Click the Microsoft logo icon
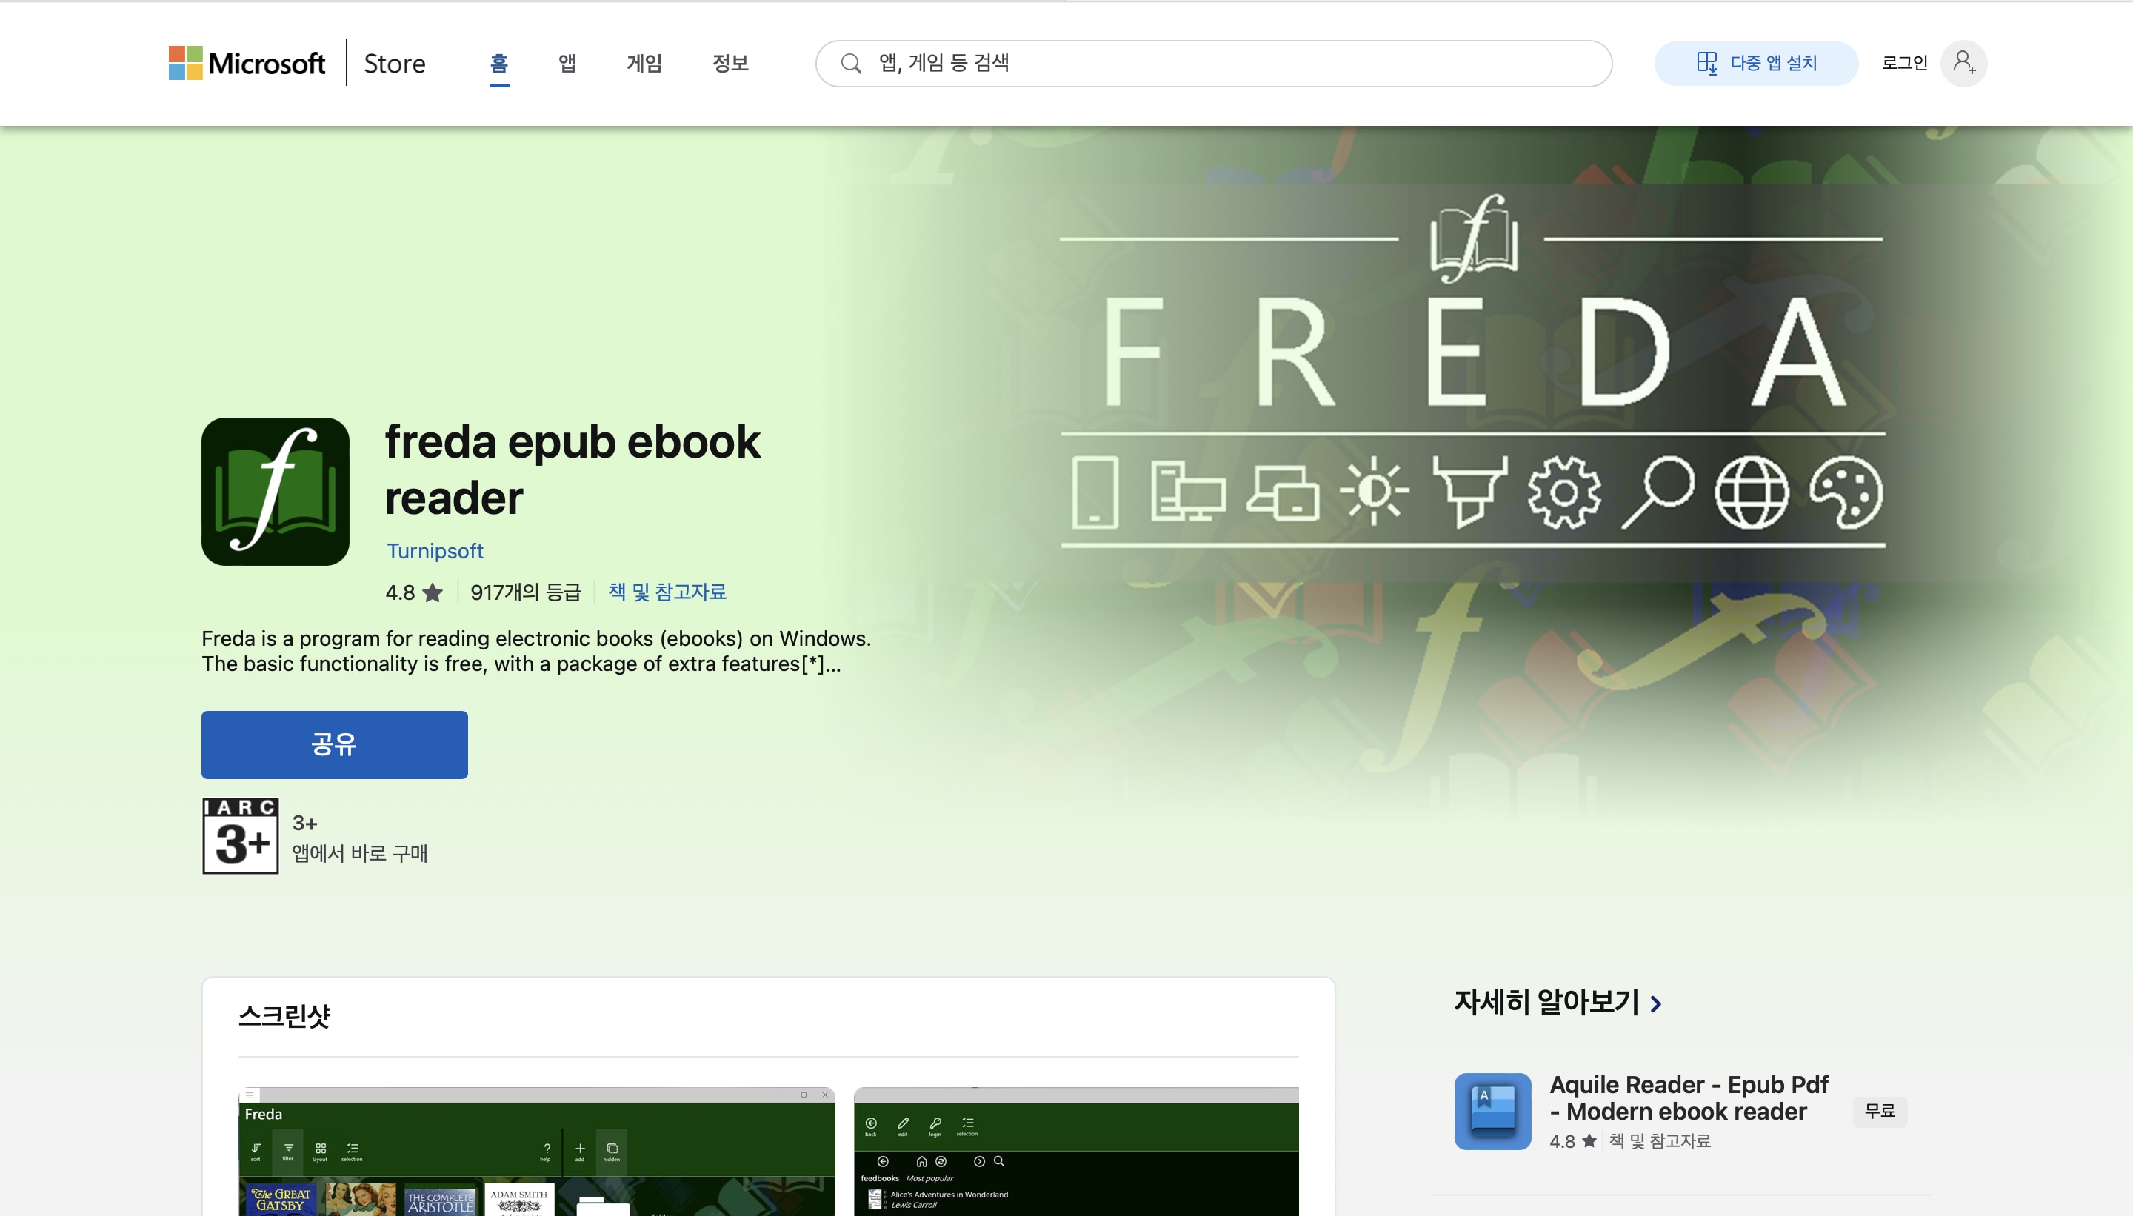 (185, 64)
